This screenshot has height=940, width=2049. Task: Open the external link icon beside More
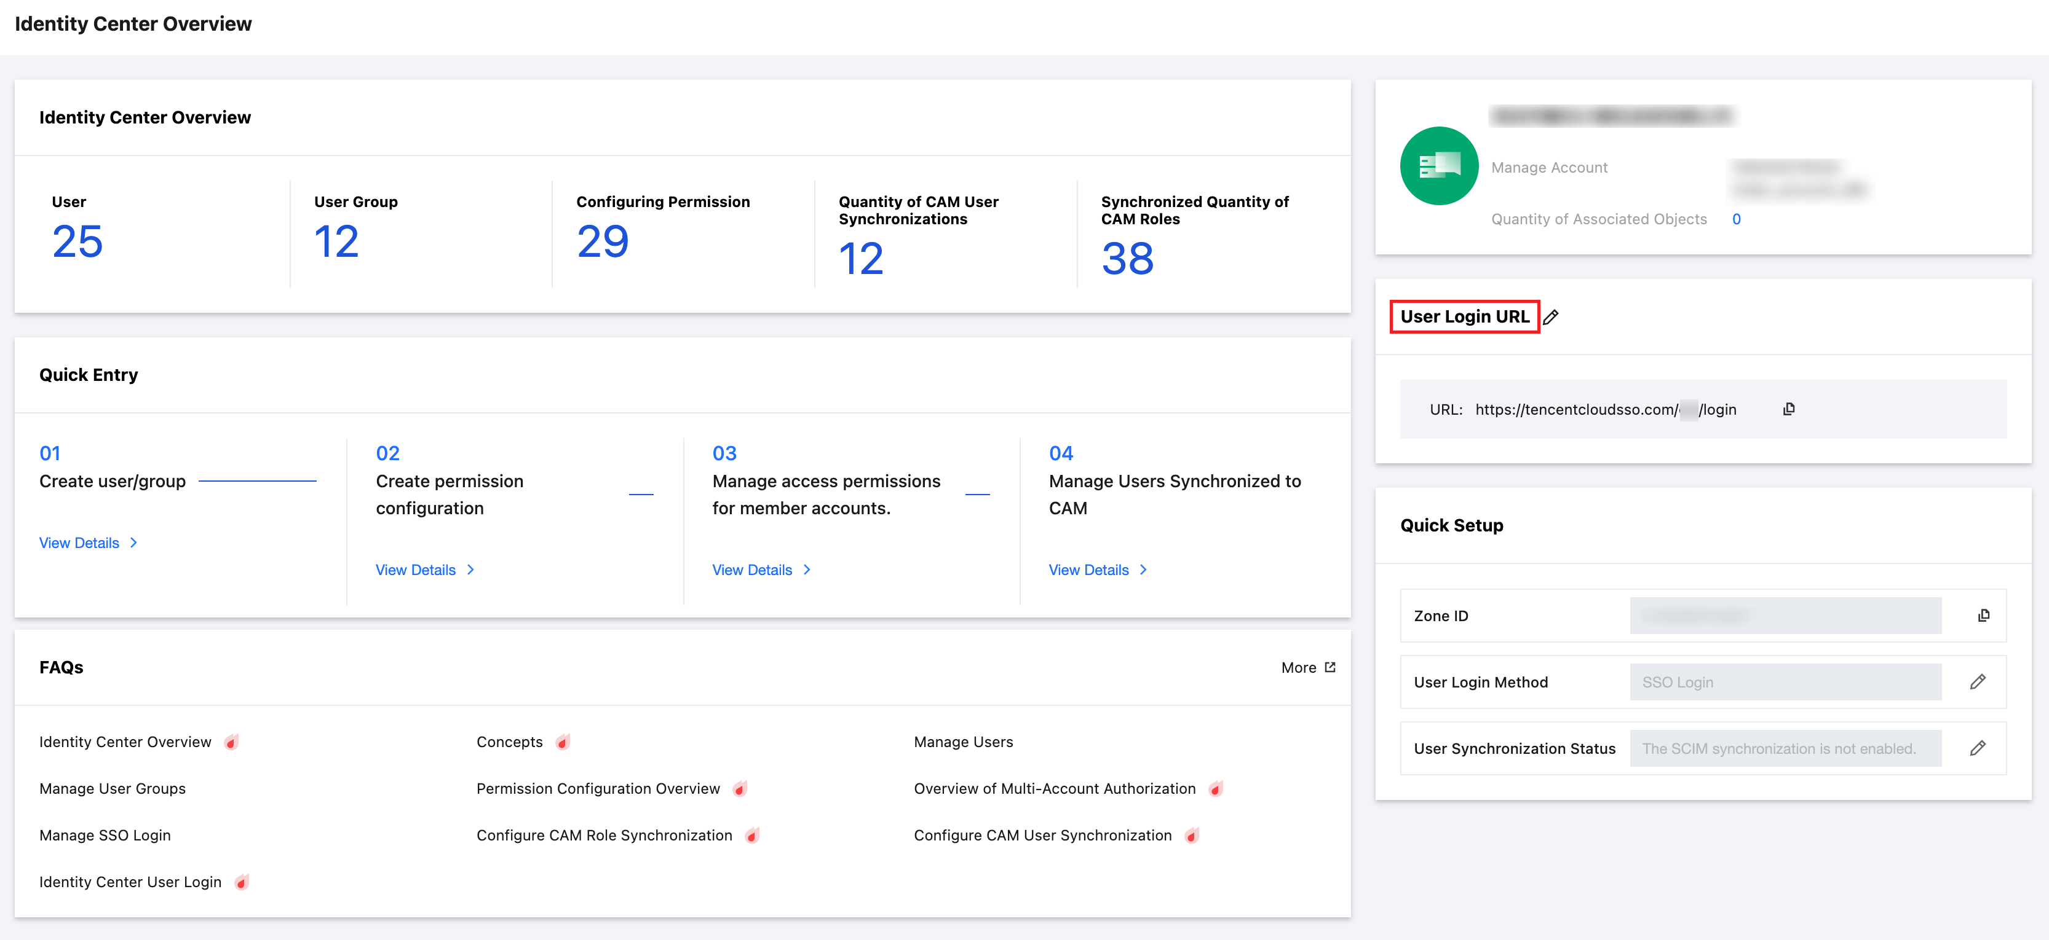[x=1330, y=667]
